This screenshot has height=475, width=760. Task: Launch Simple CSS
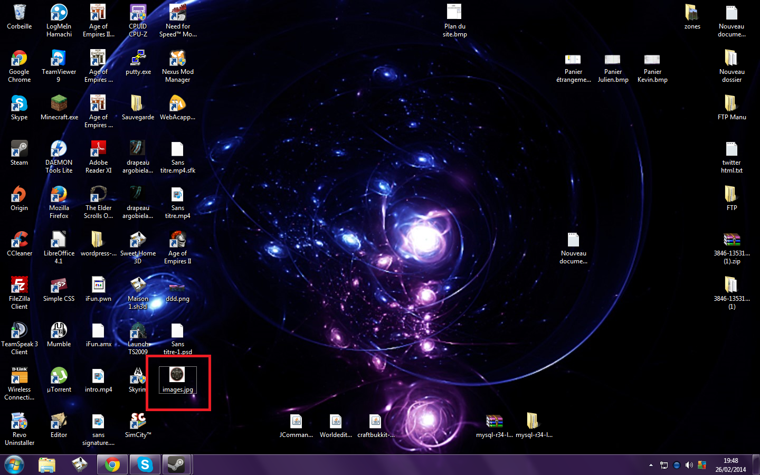point(59,289)
